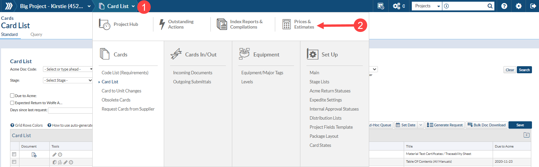Select Code List (Requirements) menu item
Viewport: 539px width, 167px height.
pos(125,73)
